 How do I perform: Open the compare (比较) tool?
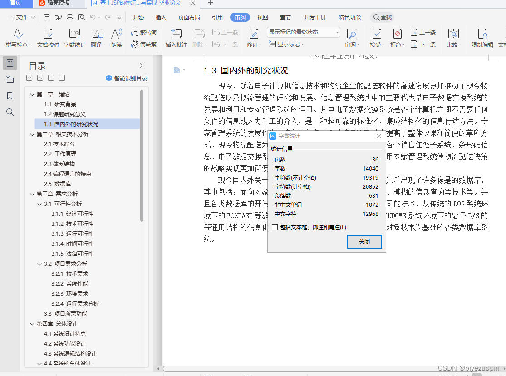point(453,38)
